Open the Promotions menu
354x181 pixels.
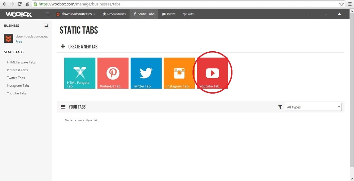point(114,14)
